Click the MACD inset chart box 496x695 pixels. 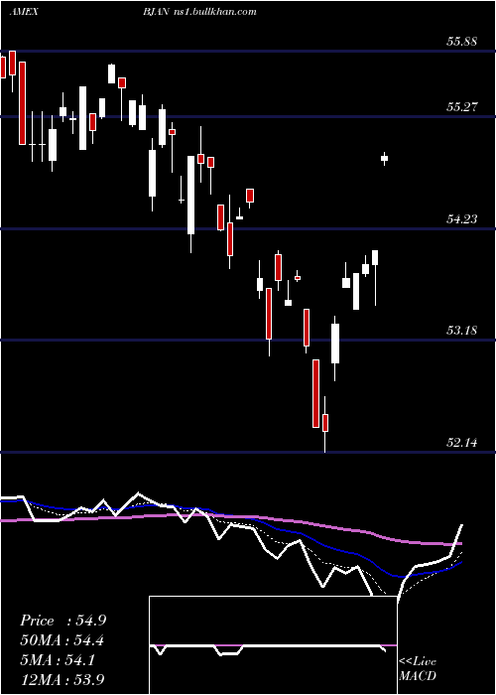(273, 645)
